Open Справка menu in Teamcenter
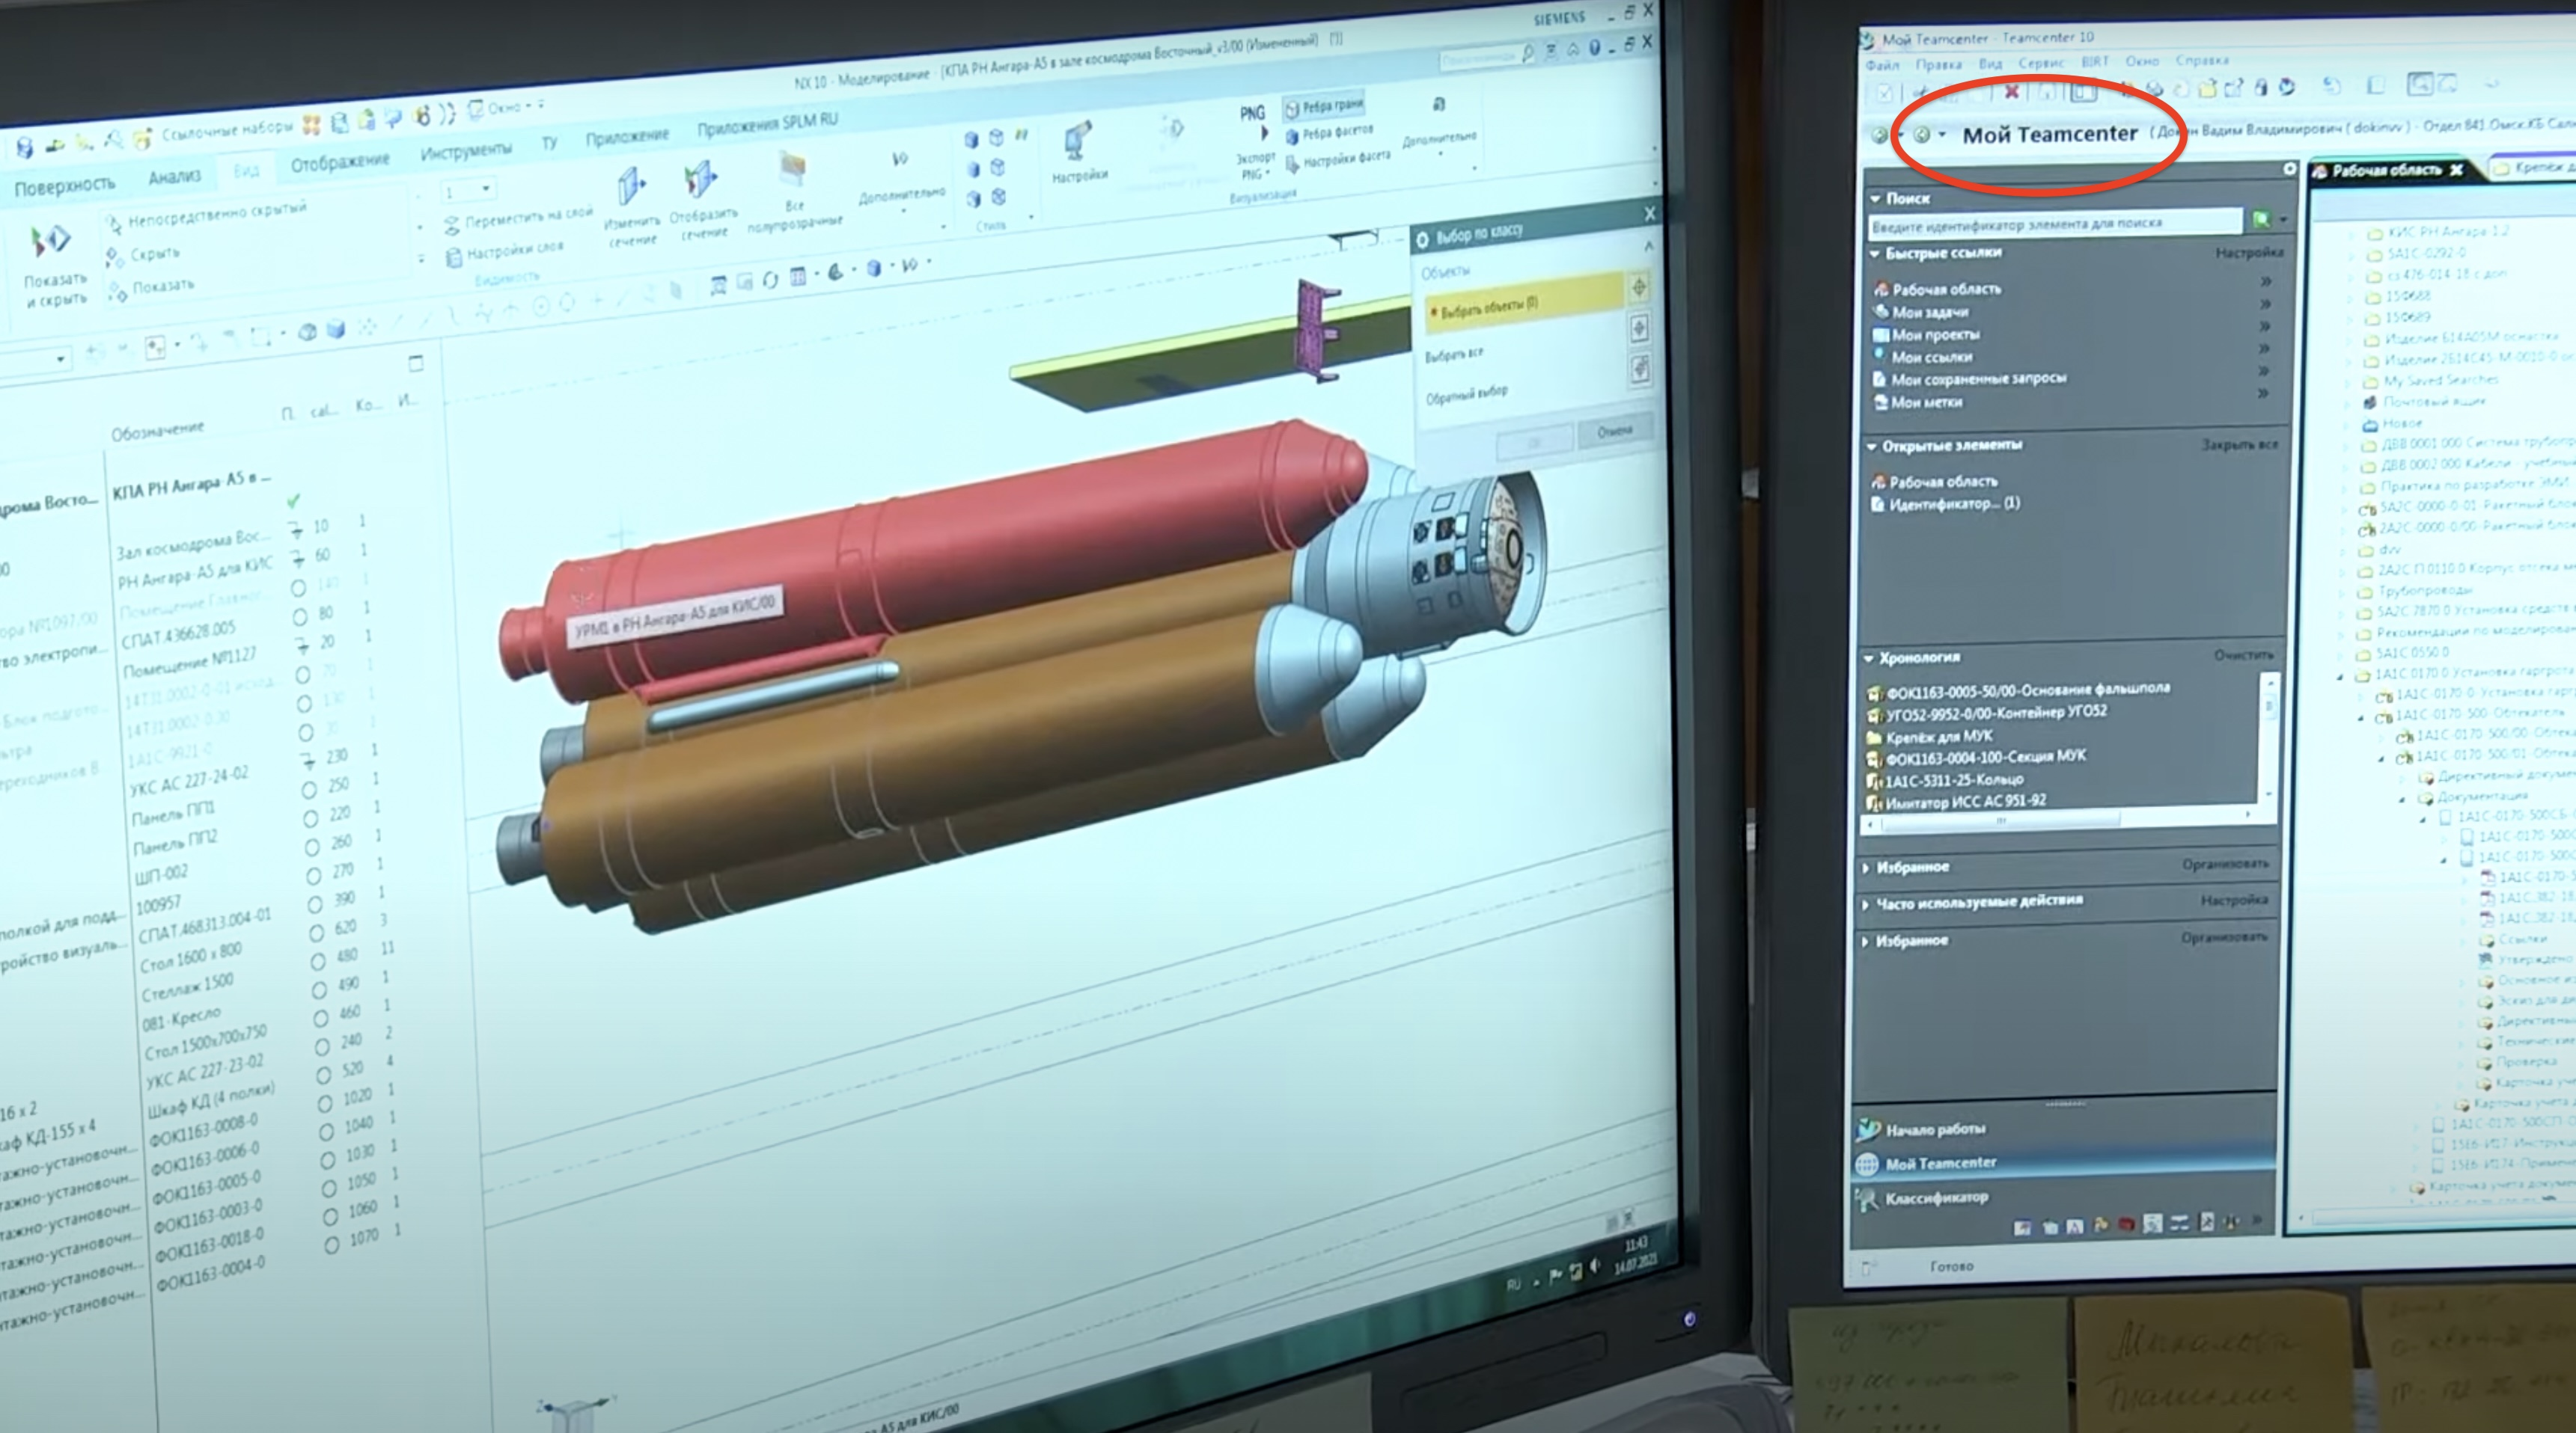 2202,60
